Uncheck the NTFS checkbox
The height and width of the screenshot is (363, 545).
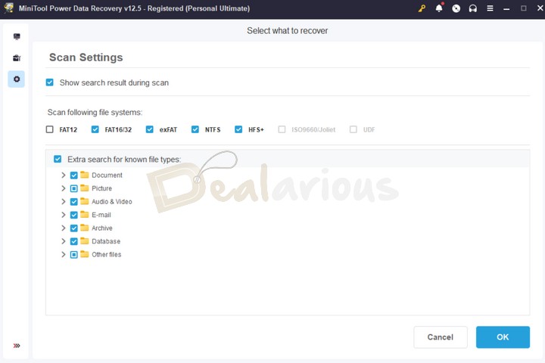pyautogui.click(x=195, y=129)
